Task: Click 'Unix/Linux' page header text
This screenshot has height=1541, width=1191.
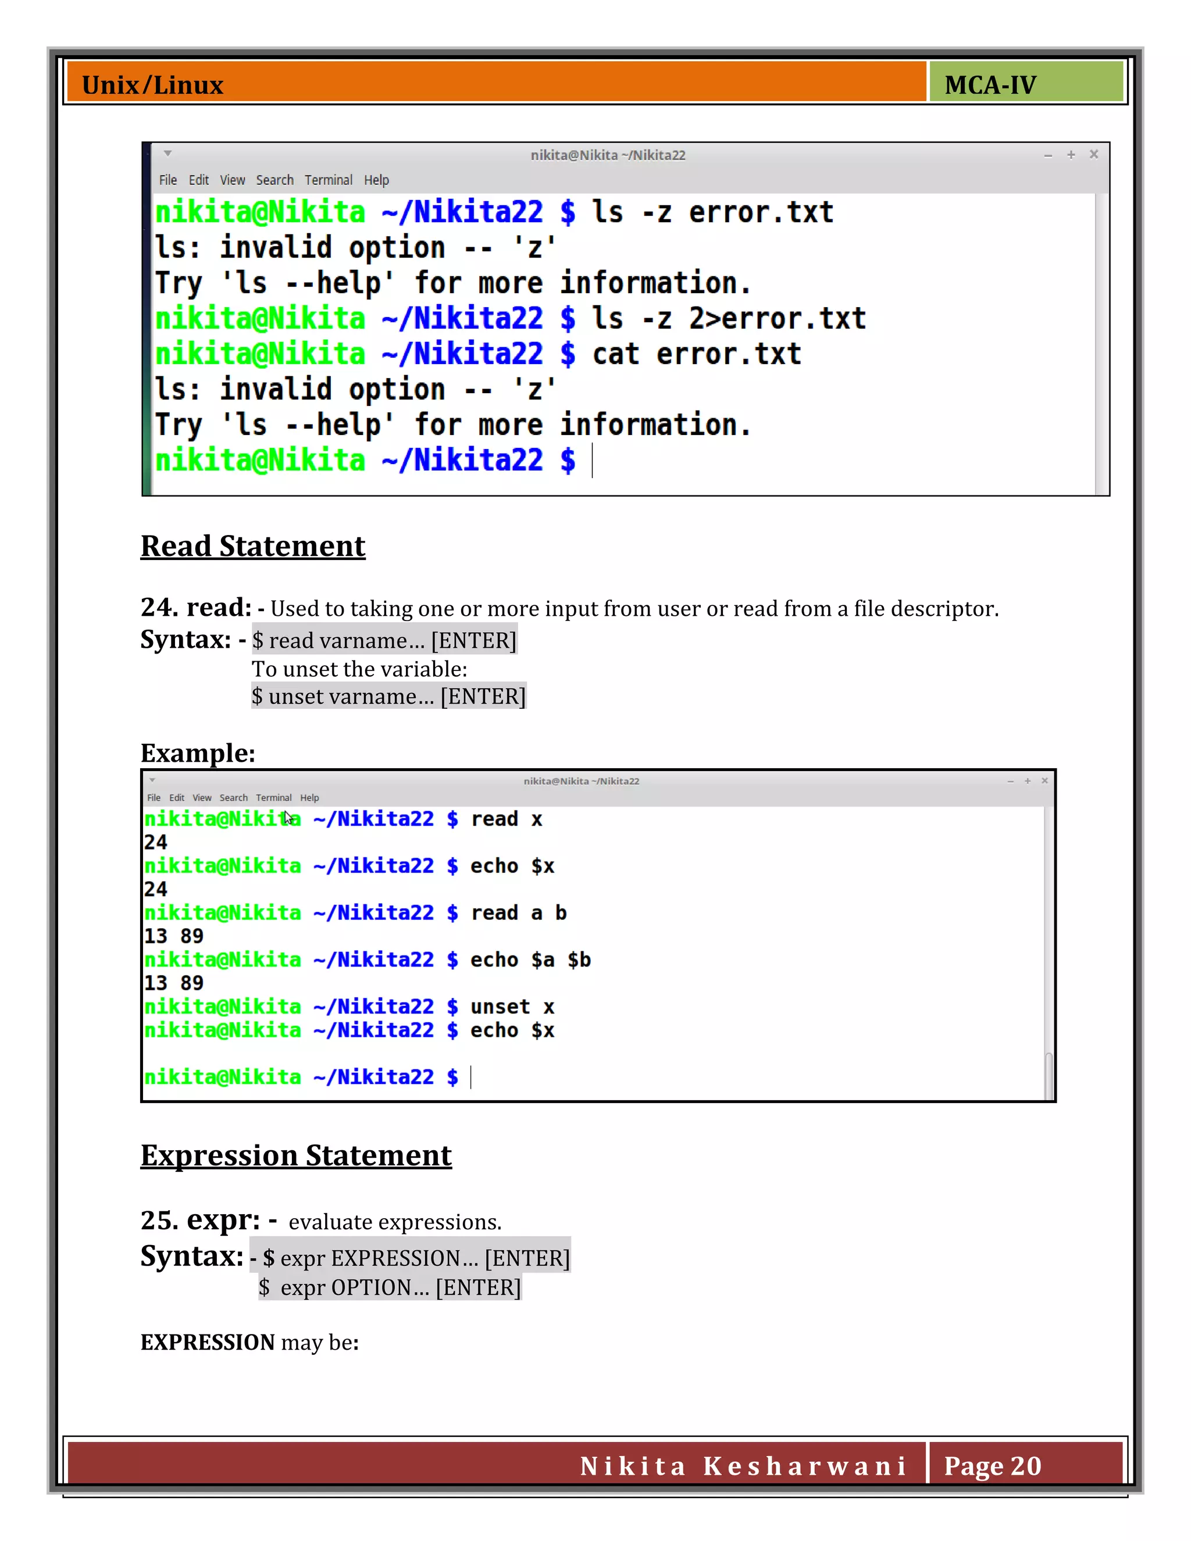Action: [152, 85]
